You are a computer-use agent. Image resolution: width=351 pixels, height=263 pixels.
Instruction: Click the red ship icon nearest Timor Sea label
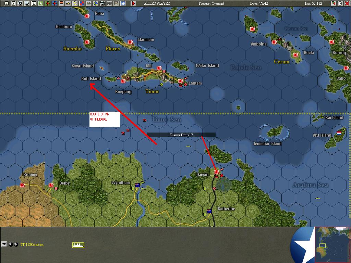coord(145,120)
